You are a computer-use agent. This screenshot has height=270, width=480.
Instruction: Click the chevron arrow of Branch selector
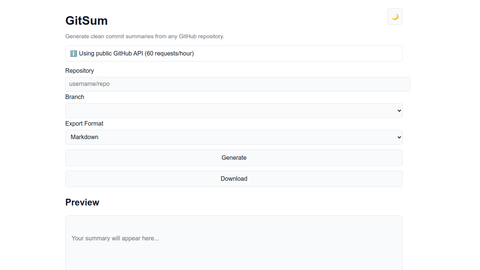click(x=399, y=111)
